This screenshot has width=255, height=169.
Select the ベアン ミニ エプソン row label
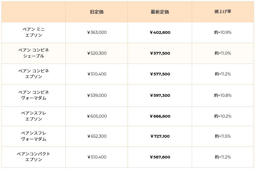34,32
